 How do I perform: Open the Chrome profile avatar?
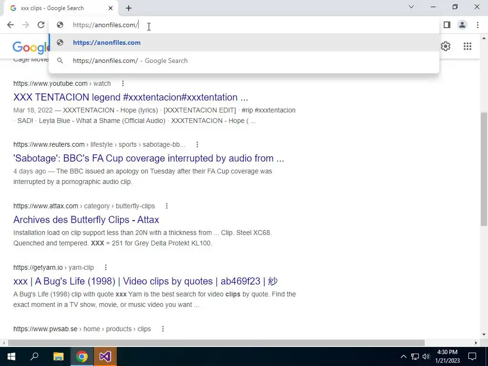coord(462,25)
